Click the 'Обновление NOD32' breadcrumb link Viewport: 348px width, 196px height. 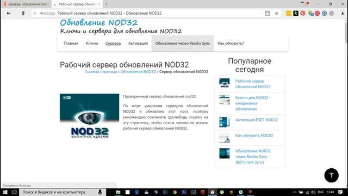tap(138, 72)
